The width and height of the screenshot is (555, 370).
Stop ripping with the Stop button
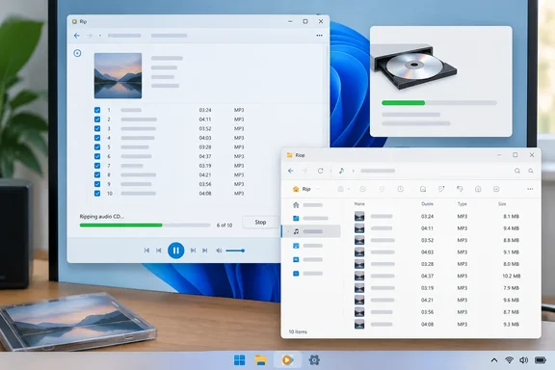260,222
